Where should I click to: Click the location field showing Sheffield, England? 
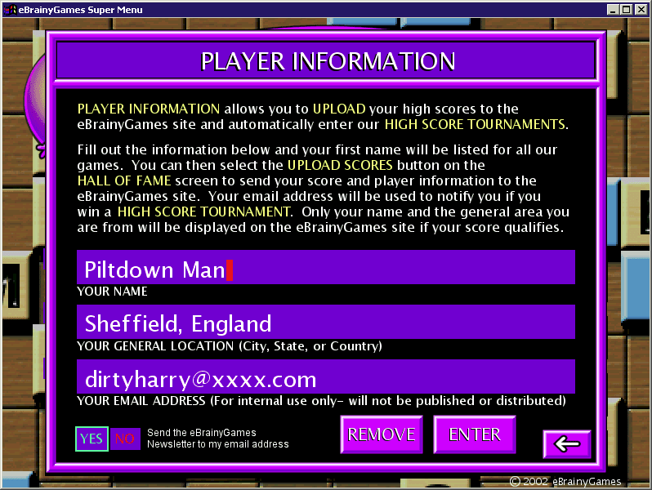(325, 322)
